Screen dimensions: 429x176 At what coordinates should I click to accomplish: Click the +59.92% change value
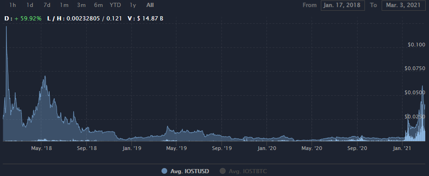click(28, 19)
